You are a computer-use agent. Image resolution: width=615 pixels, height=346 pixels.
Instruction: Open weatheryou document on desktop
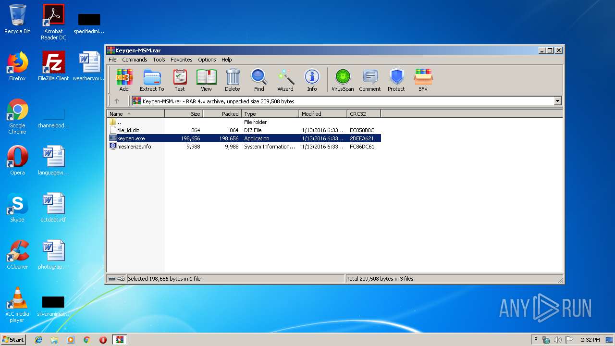point(89,66)
